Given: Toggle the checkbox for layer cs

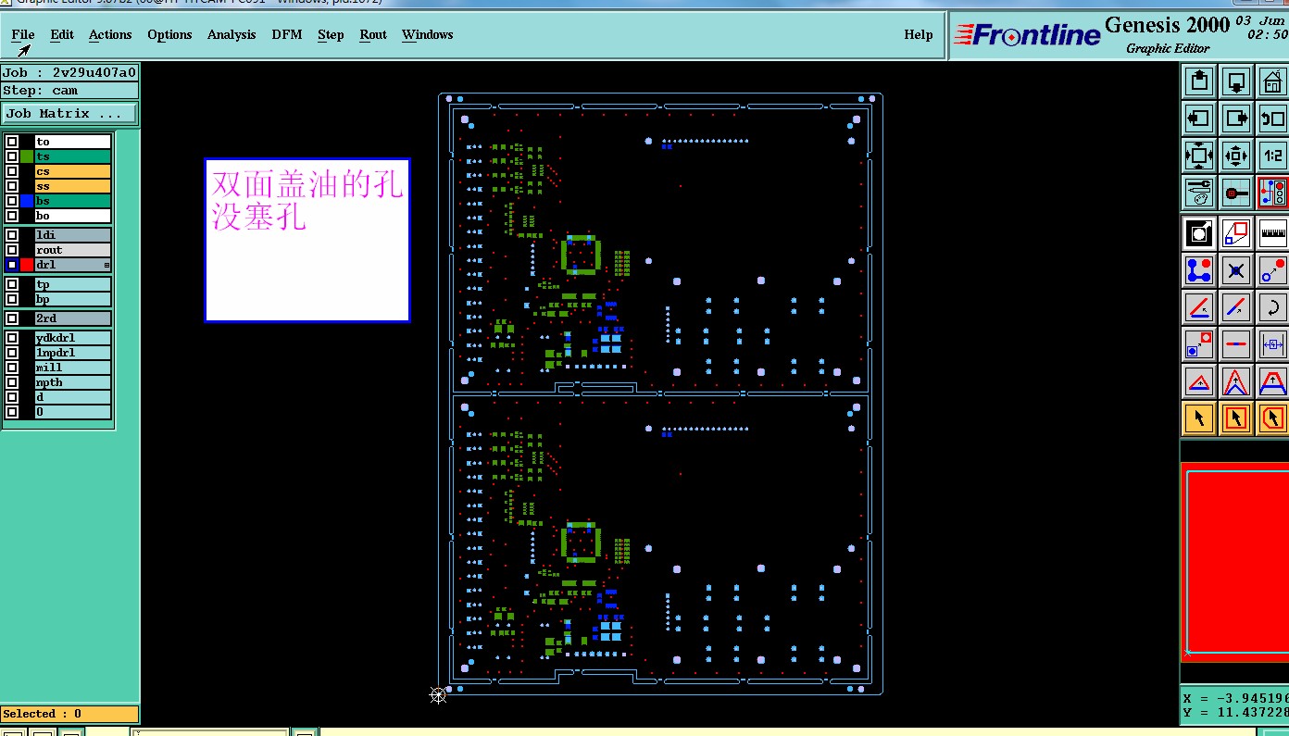Looking at the screenshot, I should [x=12, y=171].
